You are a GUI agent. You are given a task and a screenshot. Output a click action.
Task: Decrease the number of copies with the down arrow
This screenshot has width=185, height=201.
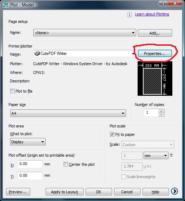[x=161, y=114]
